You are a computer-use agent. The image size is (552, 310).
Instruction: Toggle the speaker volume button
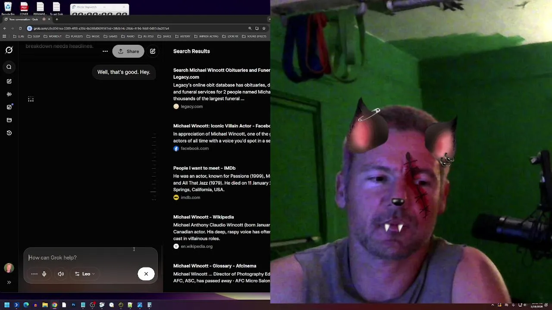point(61,274)
